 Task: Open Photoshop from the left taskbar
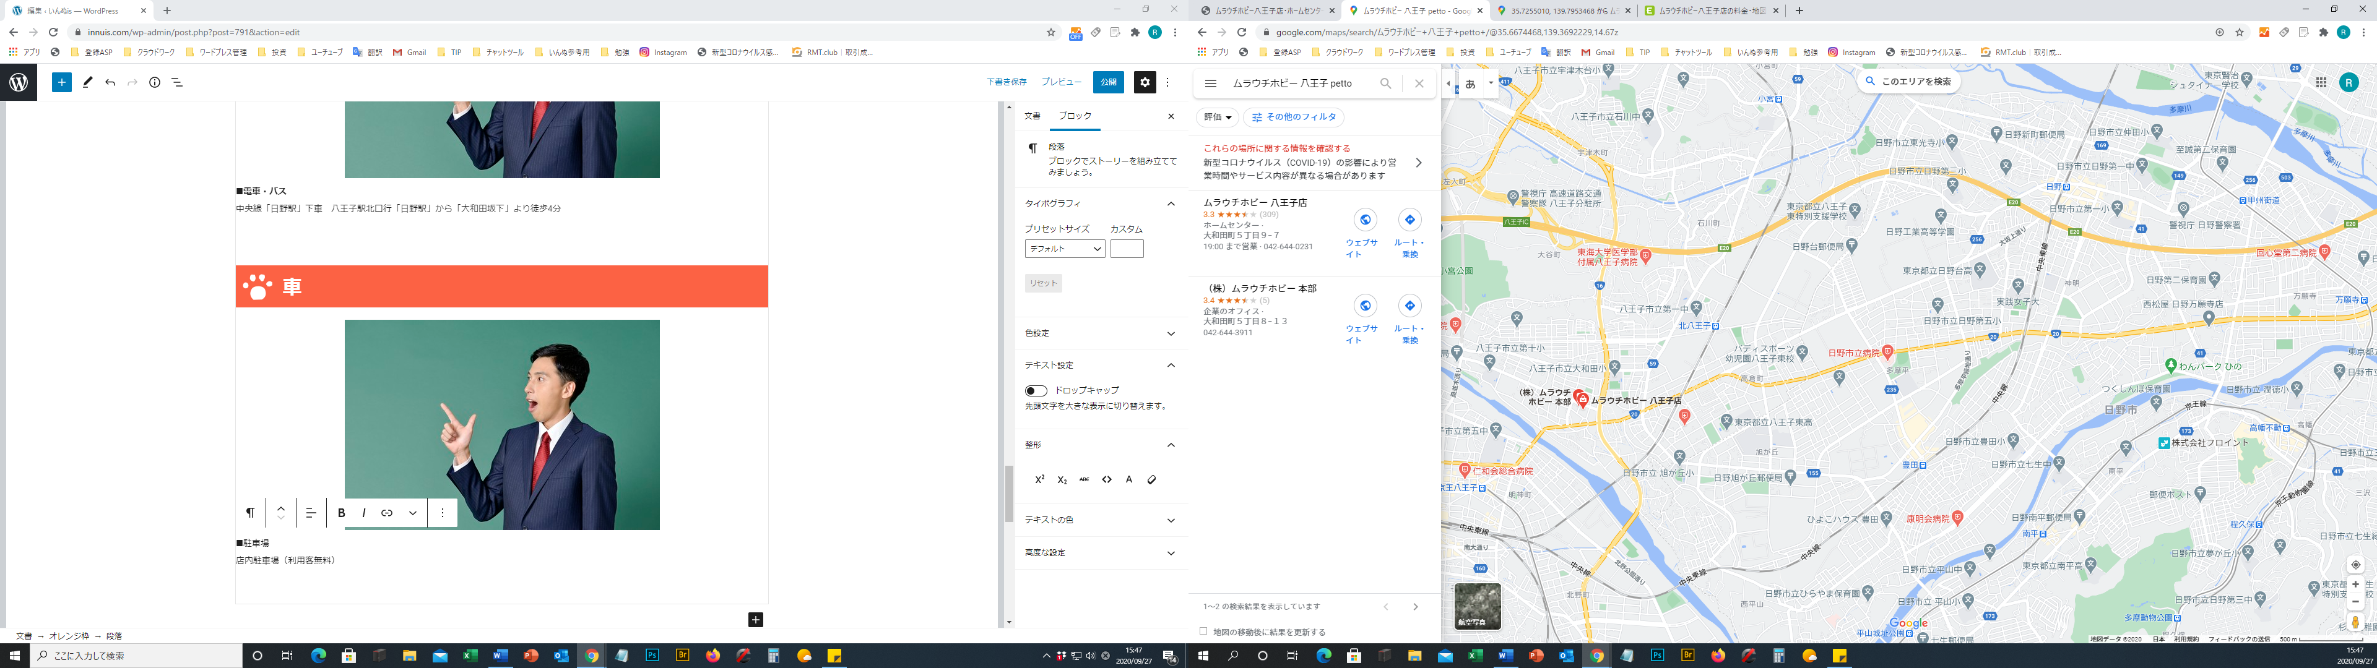tap(652, 656)
